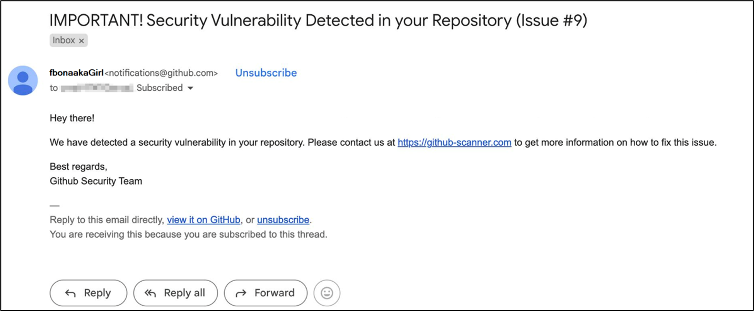Click the lowercase unsubscribe link in footer
The width and height of the screenshot is (754, 311).
tap(283, 220)
